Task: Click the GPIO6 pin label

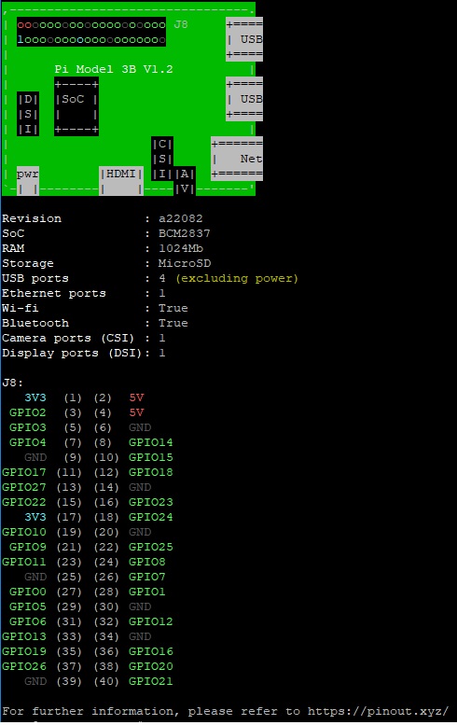Action: [x=28, y=621]
